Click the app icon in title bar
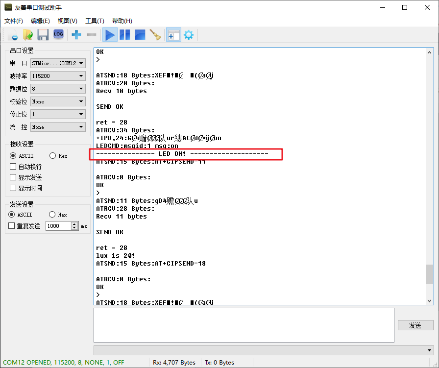439x368 pixels. point(8,7)
